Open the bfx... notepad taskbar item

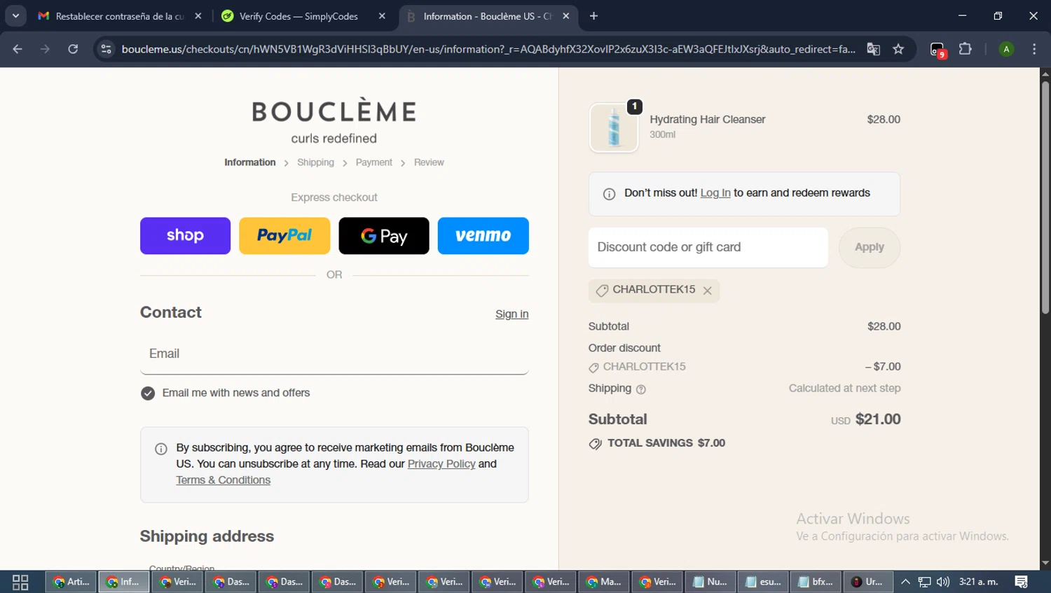pyautogui.click(x=816, y=582)
